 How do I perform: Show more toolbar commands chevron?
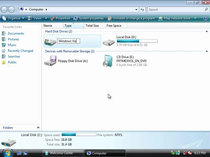(195, 18)
